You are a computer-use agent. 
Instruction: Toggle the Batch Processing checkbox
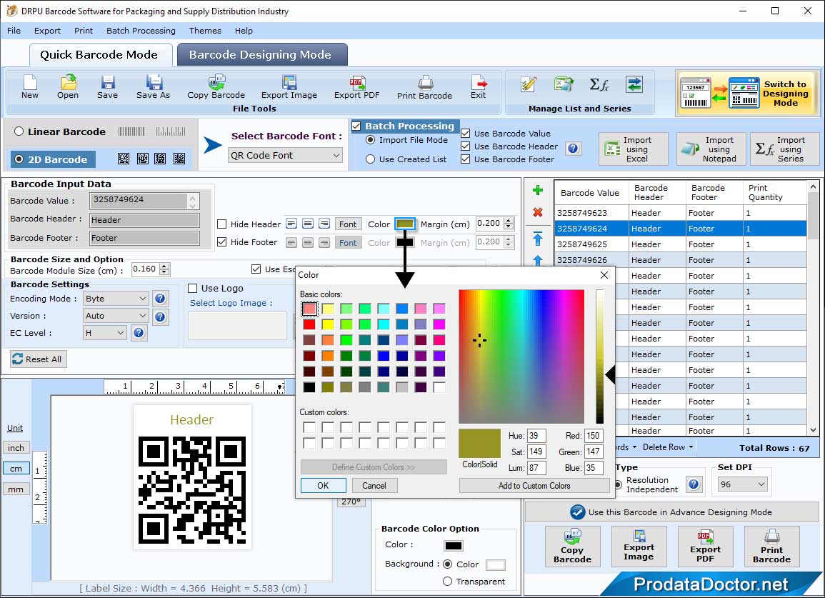[x=356, y=126]
